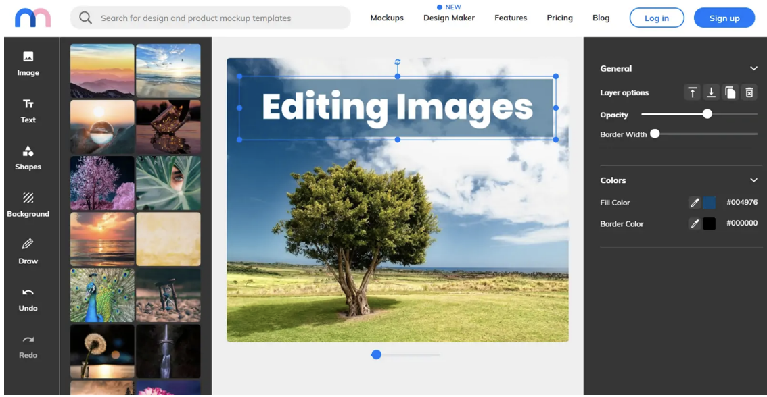Click the Redo button
The image size is (767, 397).
(28, 347)
